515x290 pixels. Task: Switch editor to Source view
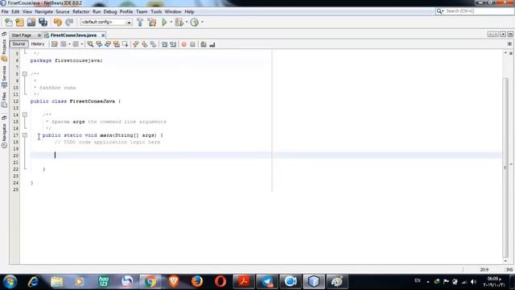(x=19, y=44)
